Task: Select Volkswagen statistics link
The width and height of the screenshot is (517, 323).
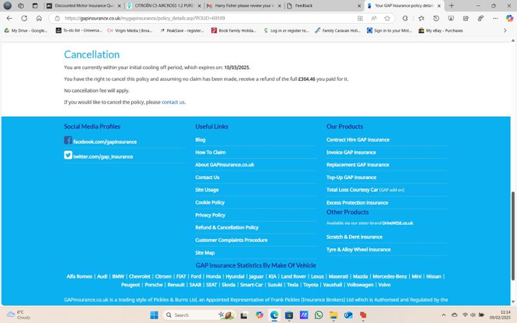Action: click(x=360, y=285)
